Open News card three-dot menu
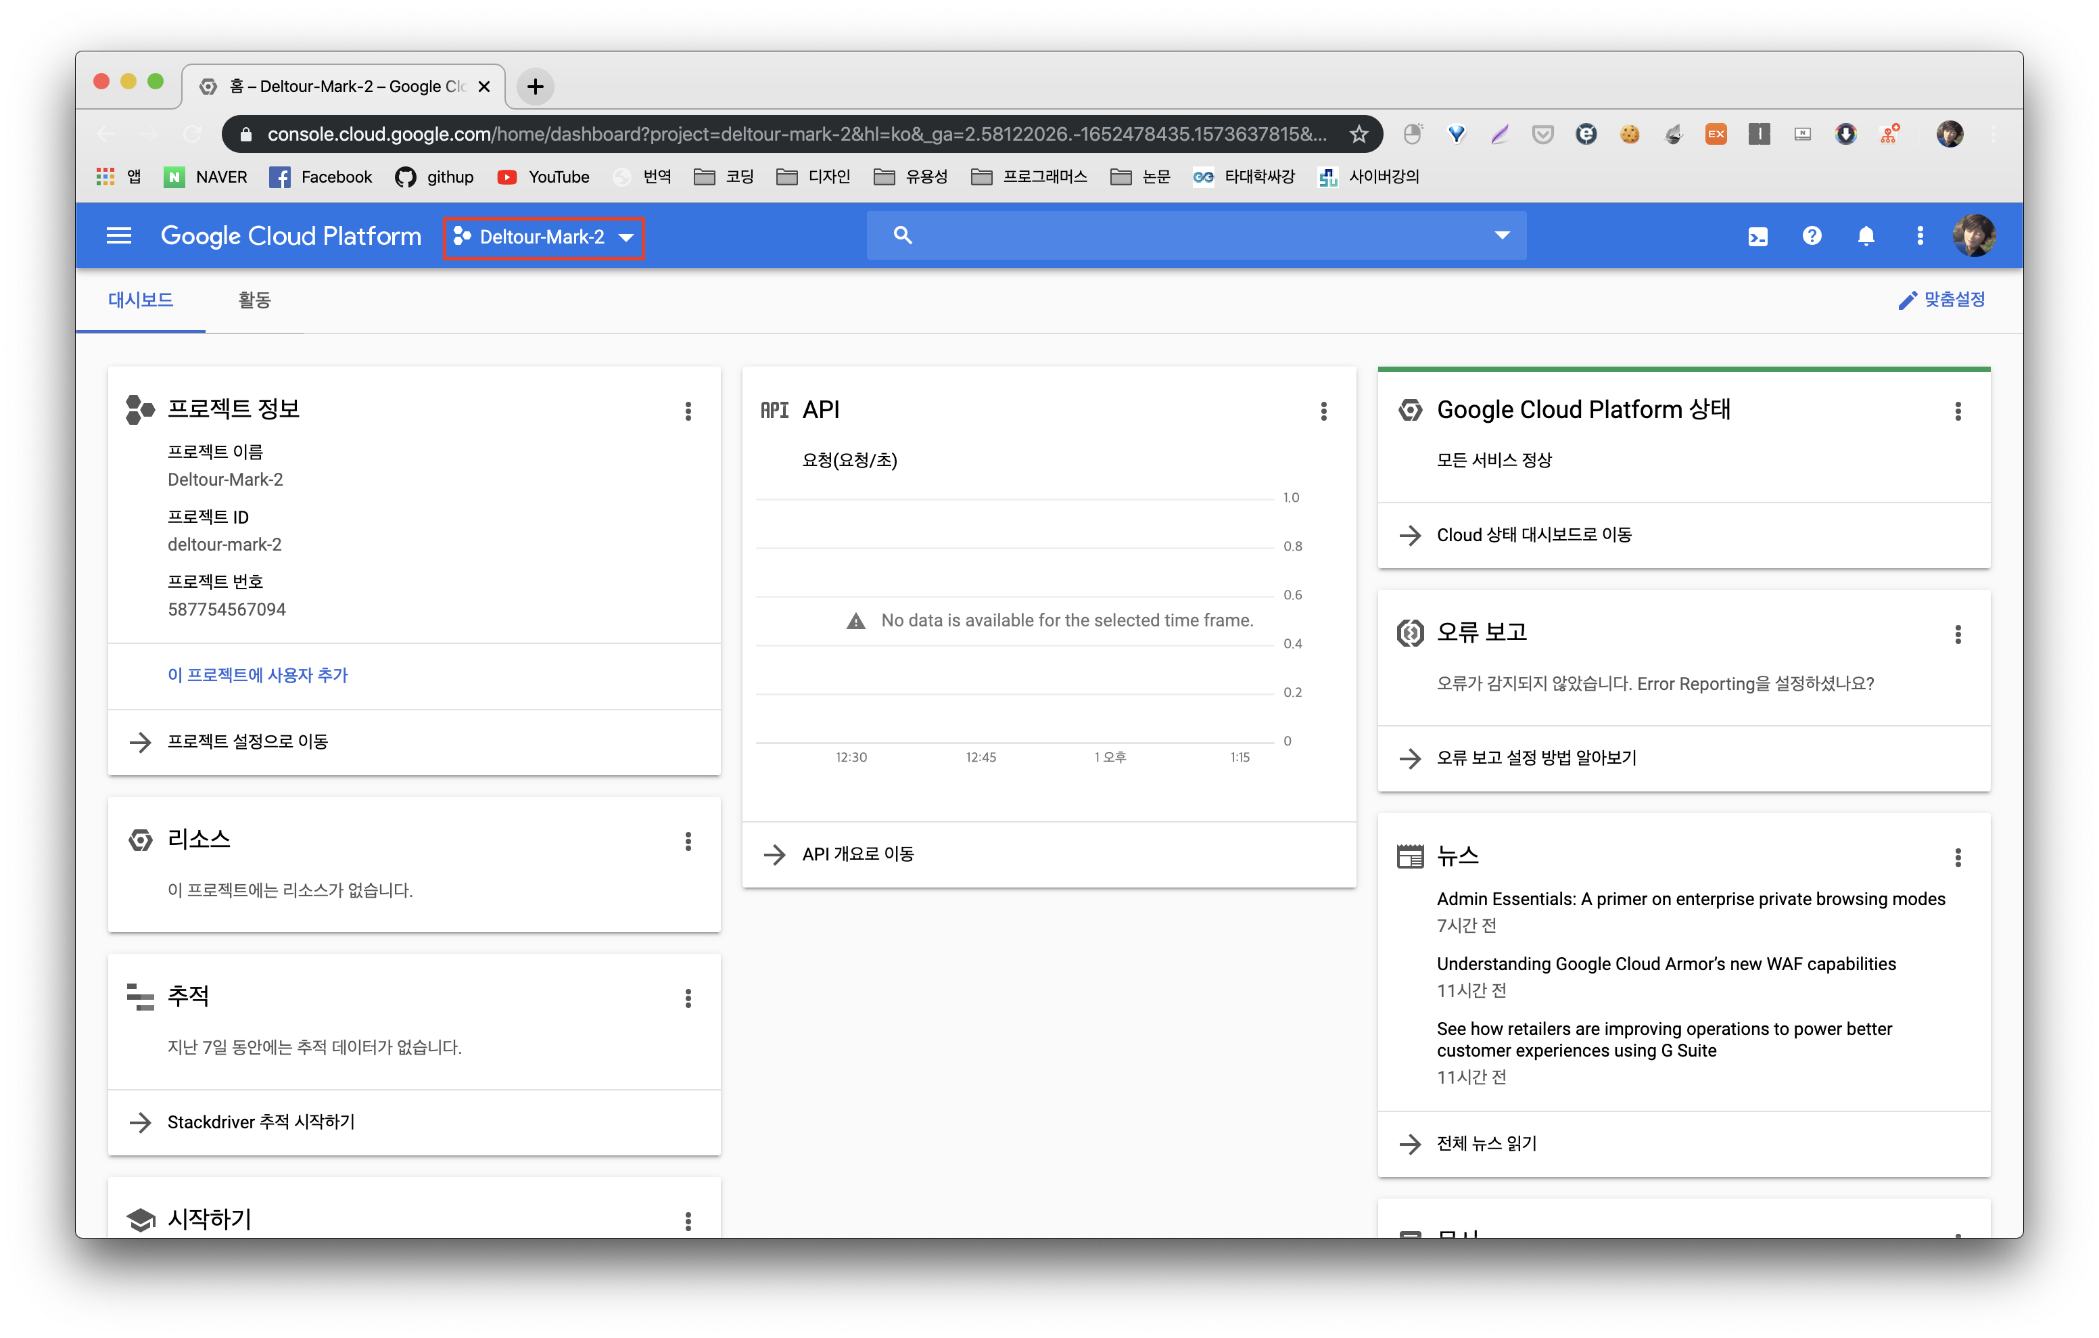This screenshot has height=1338, width=2099. 1958,858
